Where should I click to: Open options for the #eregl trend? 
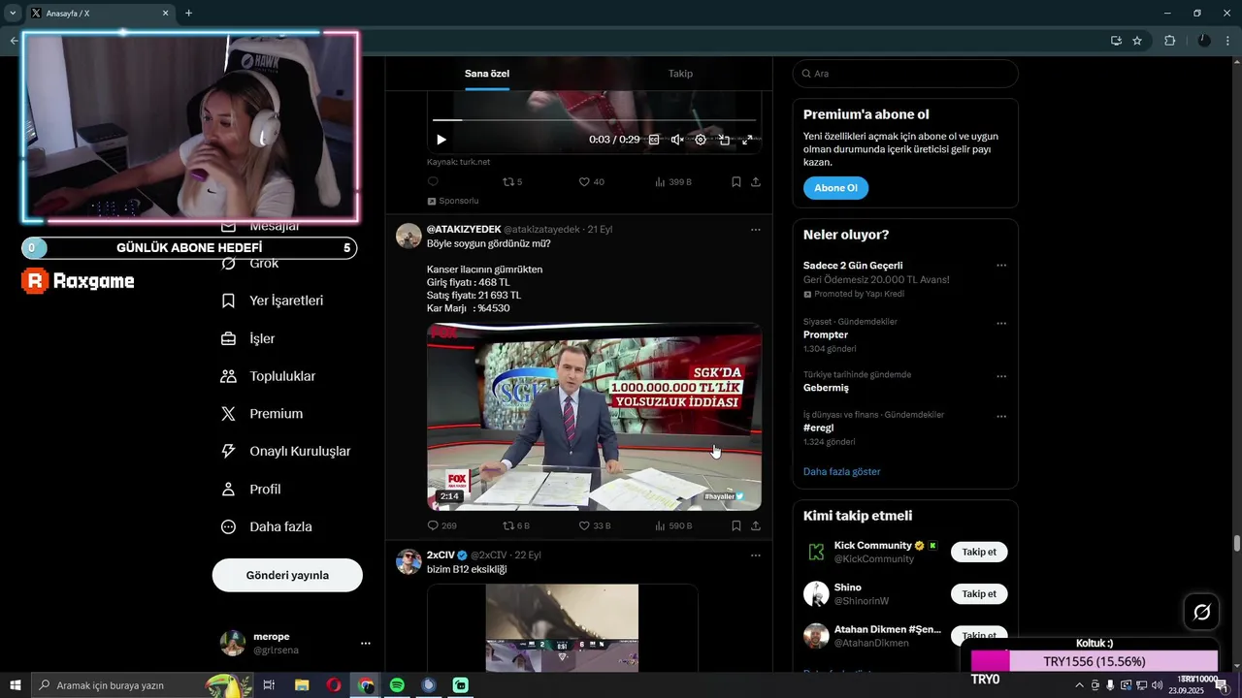tap(1001, 417)
